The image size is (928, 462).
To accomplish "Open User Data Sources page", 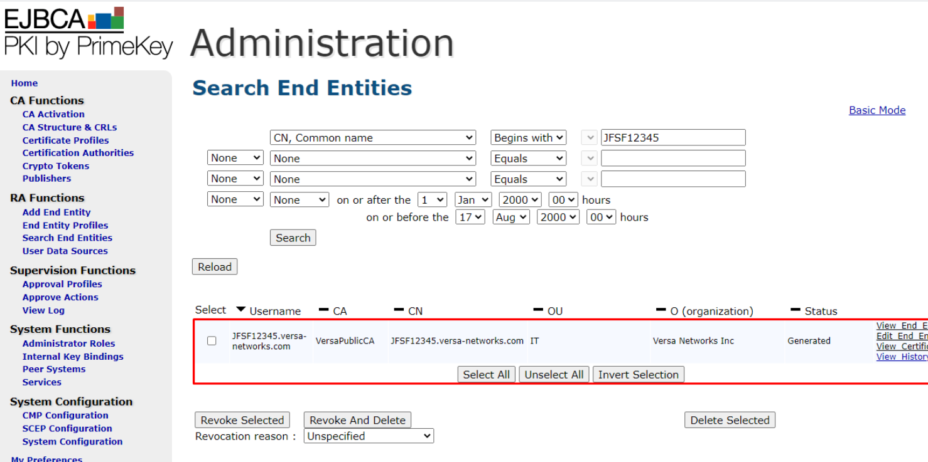I will pyautogui.click(x=65, y=251).
